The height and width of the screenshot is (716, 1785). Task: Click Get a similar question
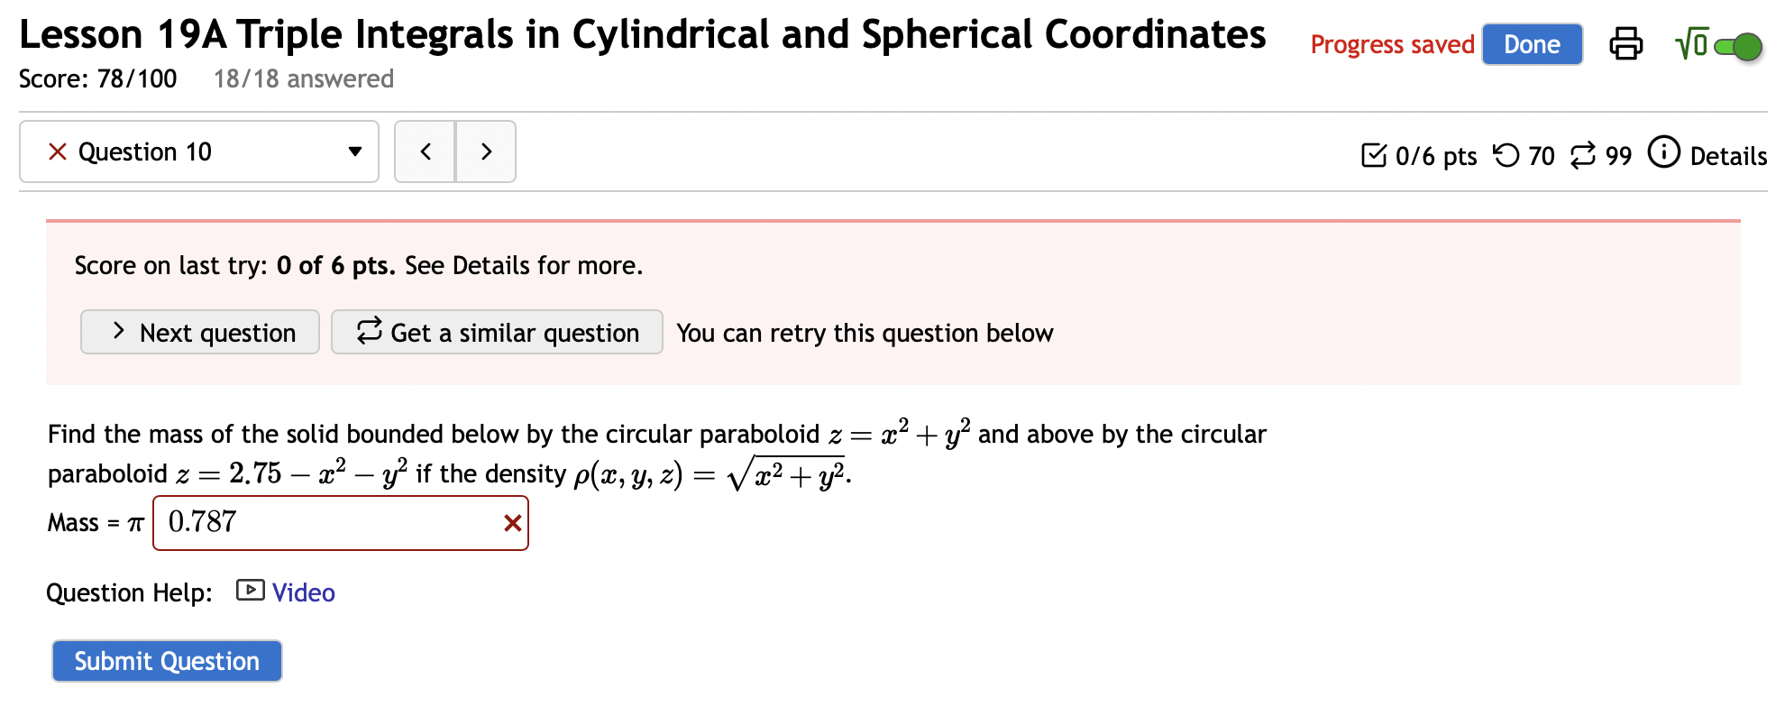497,332
